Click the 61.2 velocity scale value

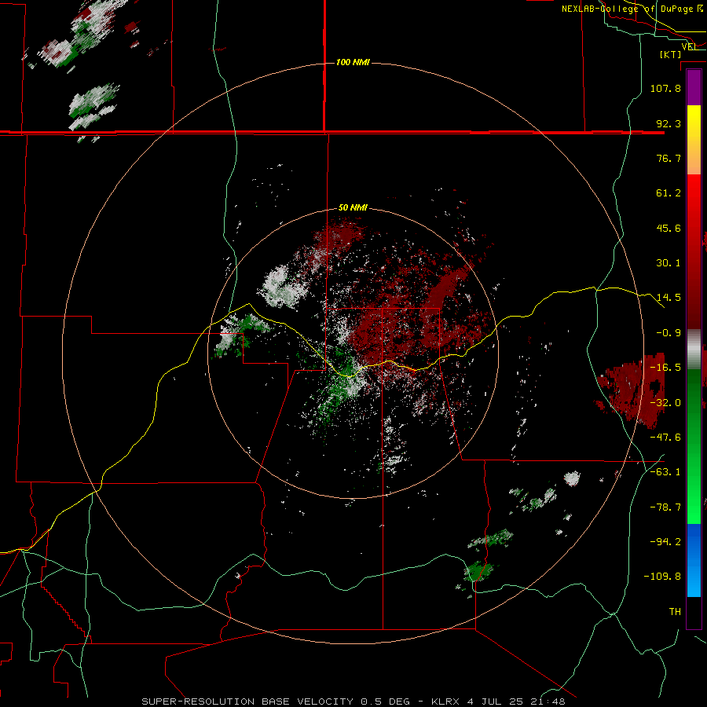pos(669,193)
